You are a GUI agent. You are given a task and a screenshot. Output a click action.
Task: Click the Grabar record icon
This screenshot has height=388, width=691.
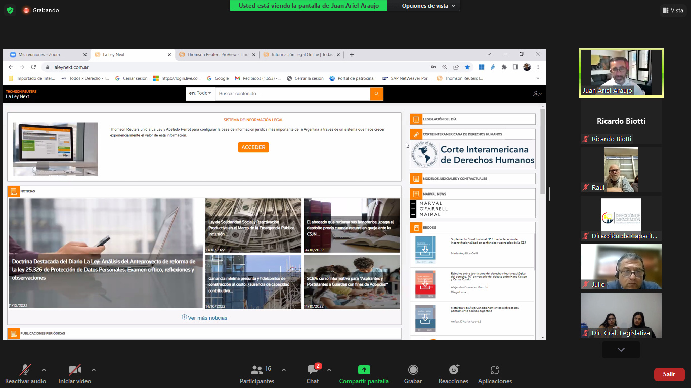(x=413, y=370)
